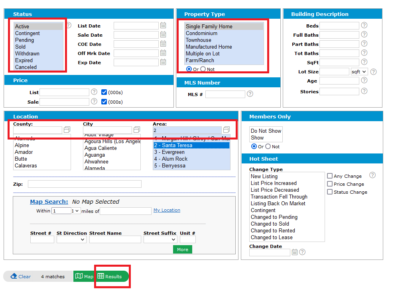Choose Sold in the Status list
The image size is (394, 289).
pyautogui.click(x=38, y=47)
